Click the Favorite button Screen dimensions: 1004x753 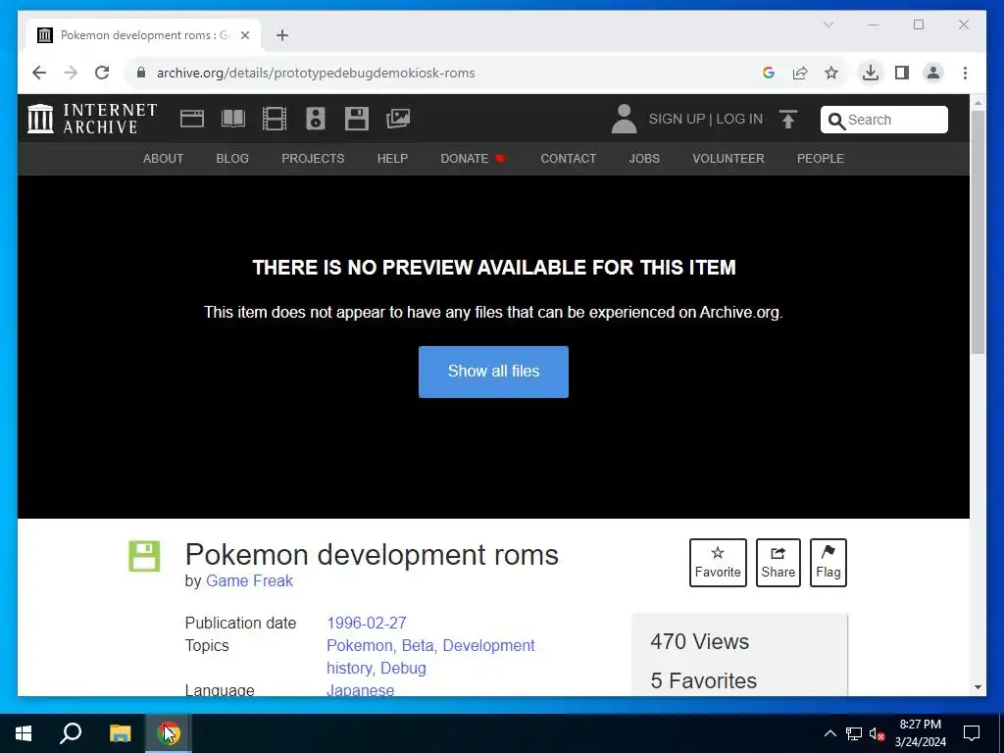718,563
